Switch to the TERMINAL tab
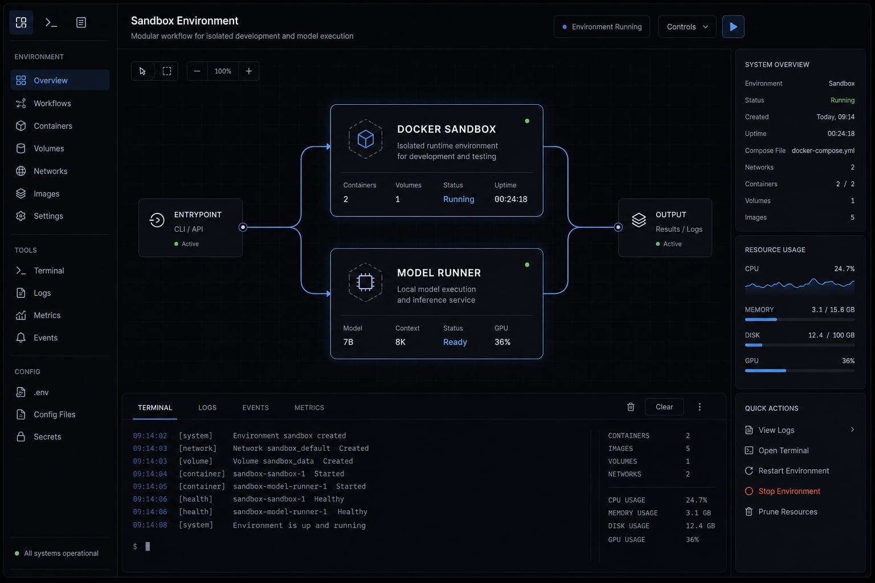This screenshot has height=583, width=875. (x=155, y=408)
